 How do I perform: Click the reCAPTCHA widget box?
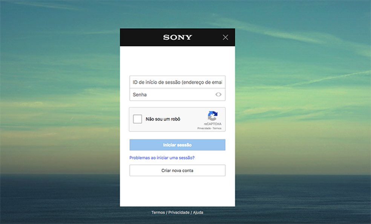[x=177, y=119]
